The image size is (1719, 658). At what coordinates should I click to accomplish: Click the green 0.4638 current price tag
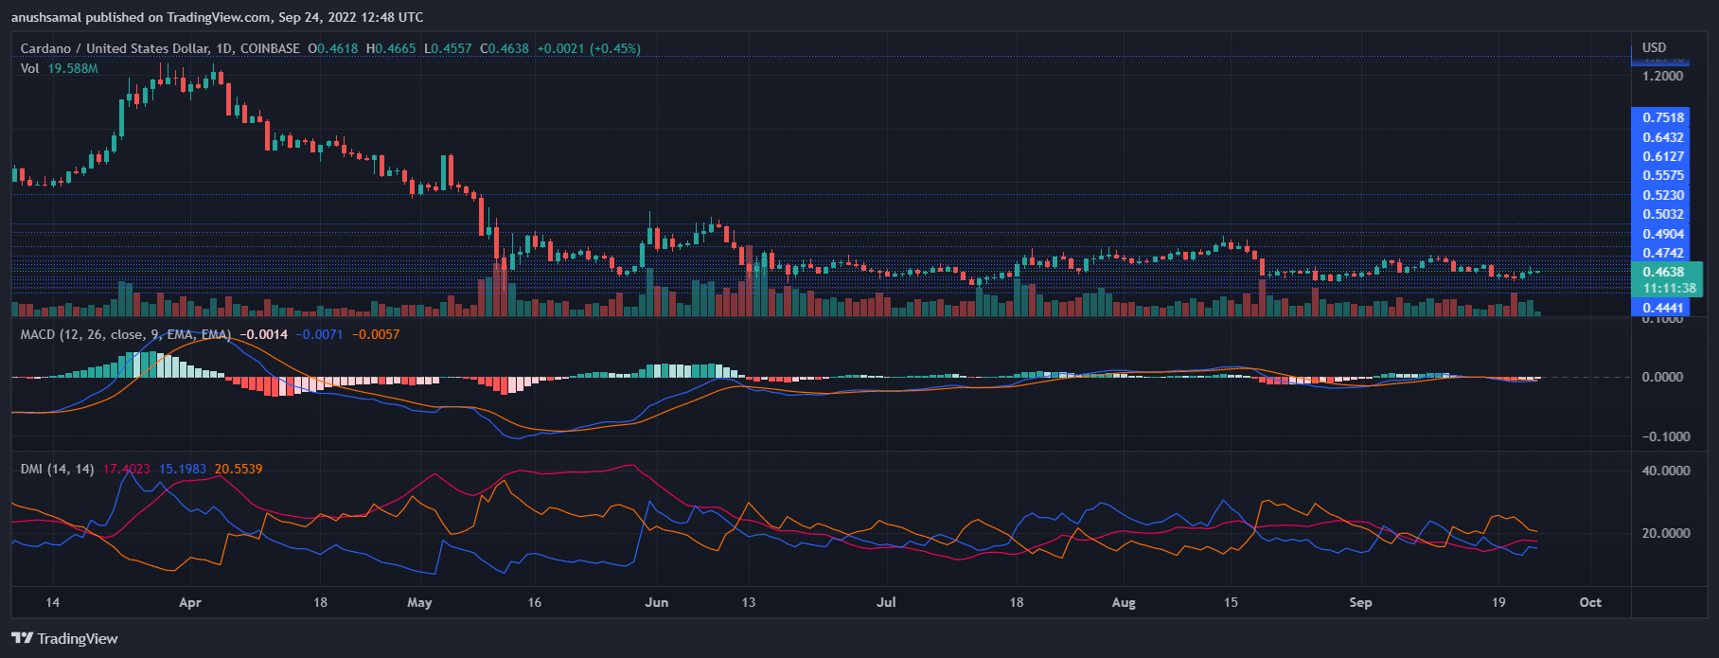(x=1663, y=272)
